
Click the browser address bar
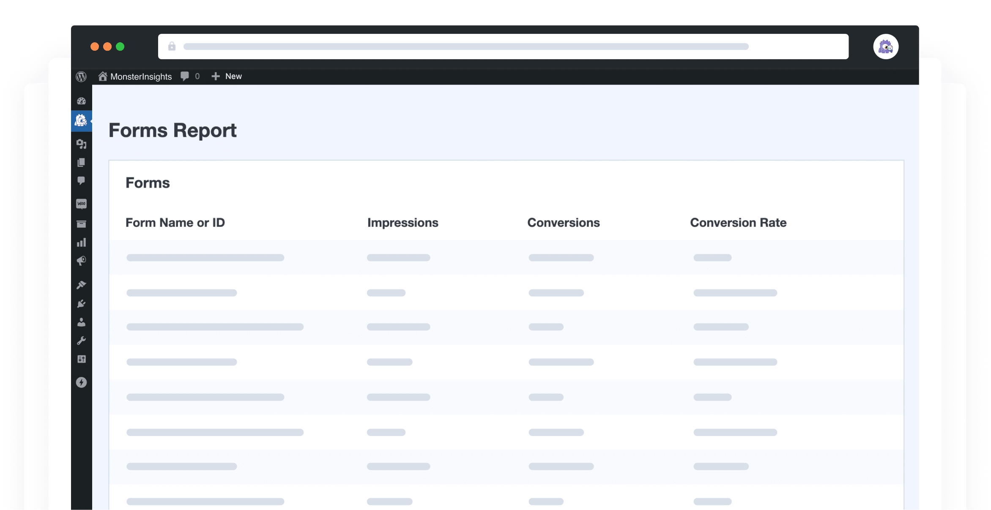coord(503,46)
